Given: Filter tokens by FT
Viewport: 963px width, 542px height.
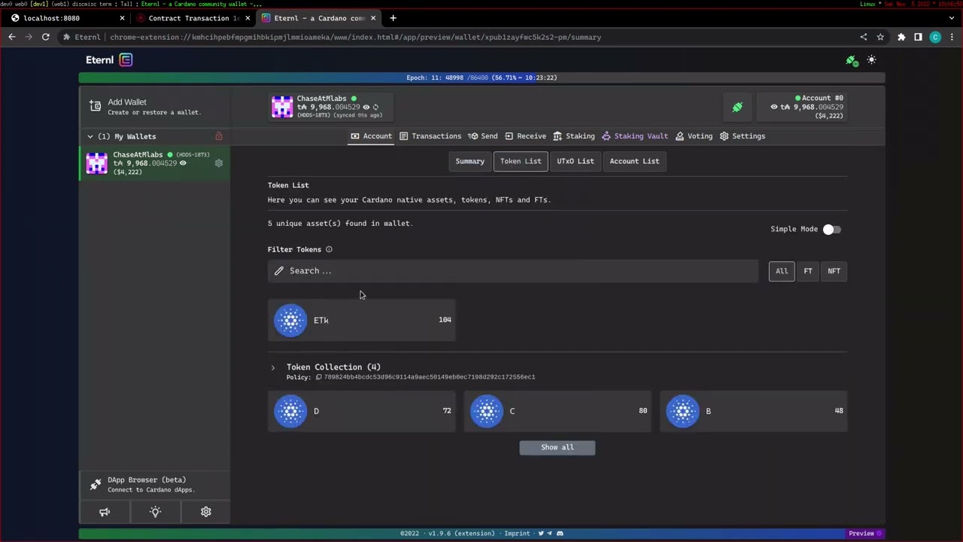Looking at the screenshot, I should coord(808,271).
